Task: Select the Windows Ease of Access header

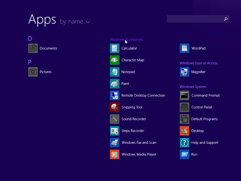Action: (199, 63)
